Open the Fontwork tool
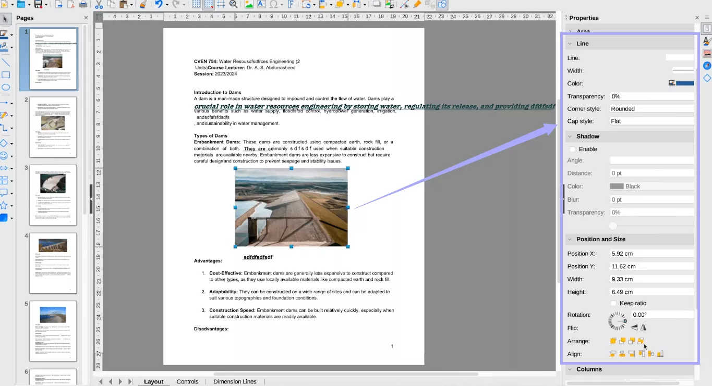 tap(291, 6)
